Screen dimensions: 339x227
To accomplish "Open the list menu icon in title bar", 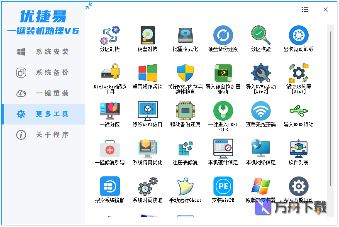I will [305, 10].
